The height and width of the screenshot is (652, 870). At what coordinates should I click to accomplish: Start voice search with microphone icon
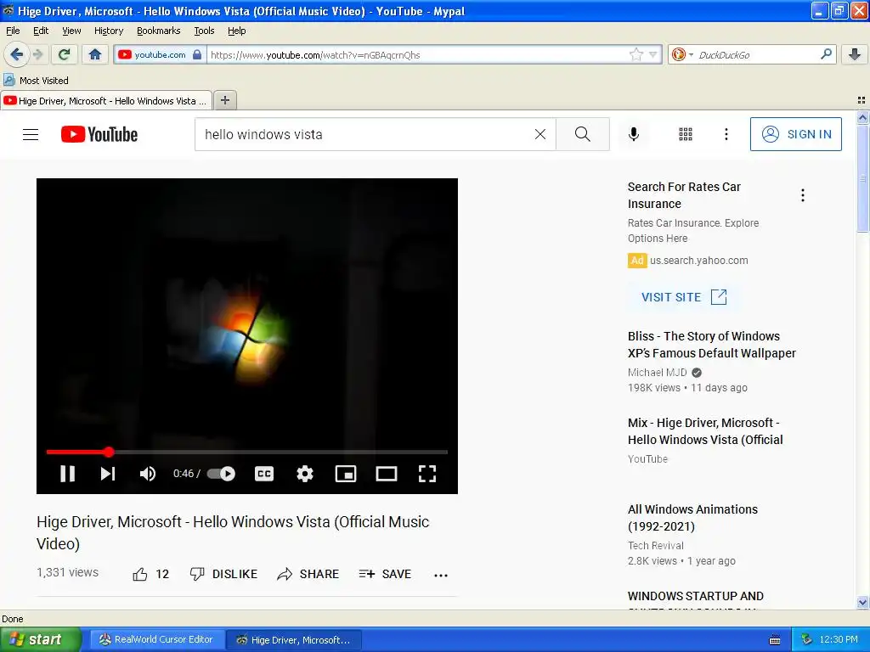point(634,134)
